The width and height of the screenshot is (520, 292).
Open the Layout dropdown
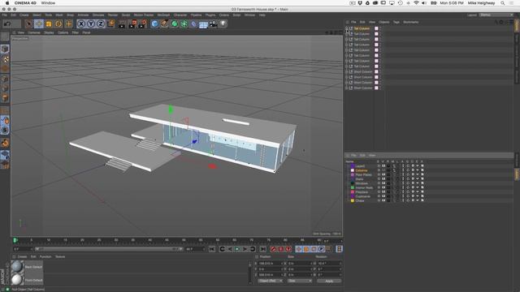coord(496,15)
